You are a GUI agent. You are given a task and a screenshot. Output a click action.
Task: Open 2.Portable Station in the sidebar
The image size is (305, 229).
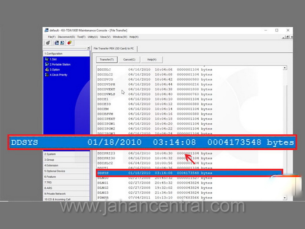(60, 64)
